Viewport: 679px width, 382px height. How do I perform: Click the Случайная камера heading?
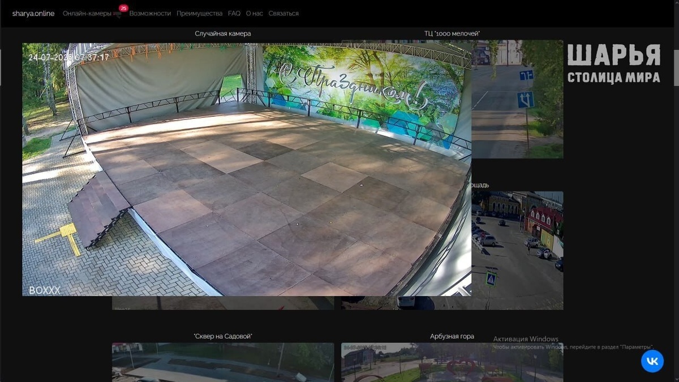tap(223, 33)
